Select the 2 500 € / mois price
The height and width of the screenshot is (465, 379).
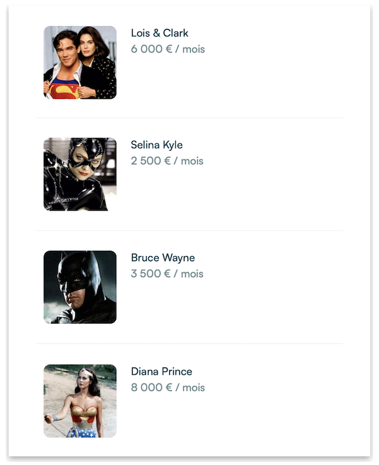tap(167, 161)
